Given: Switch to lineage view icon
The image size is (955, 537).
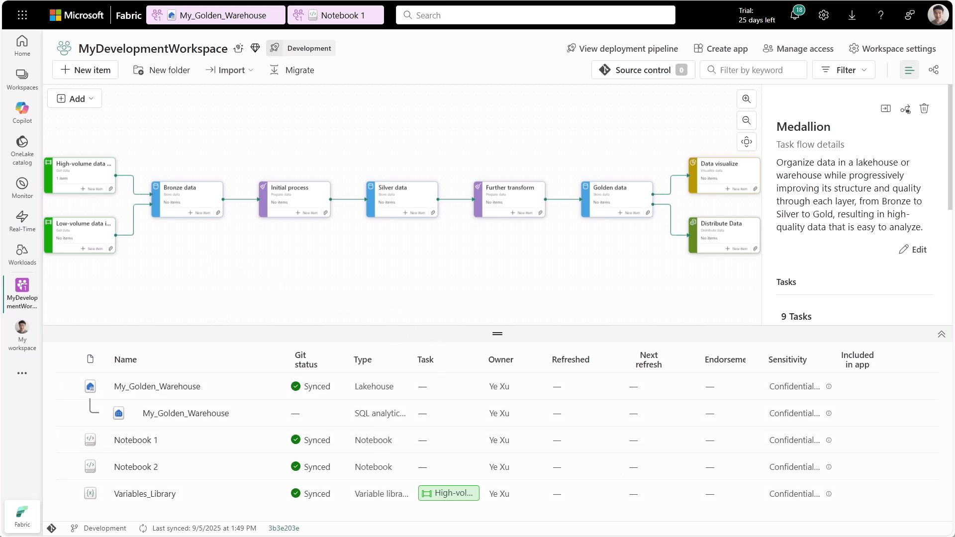Looking at the screenshot, I should click(x=934, y=70).
